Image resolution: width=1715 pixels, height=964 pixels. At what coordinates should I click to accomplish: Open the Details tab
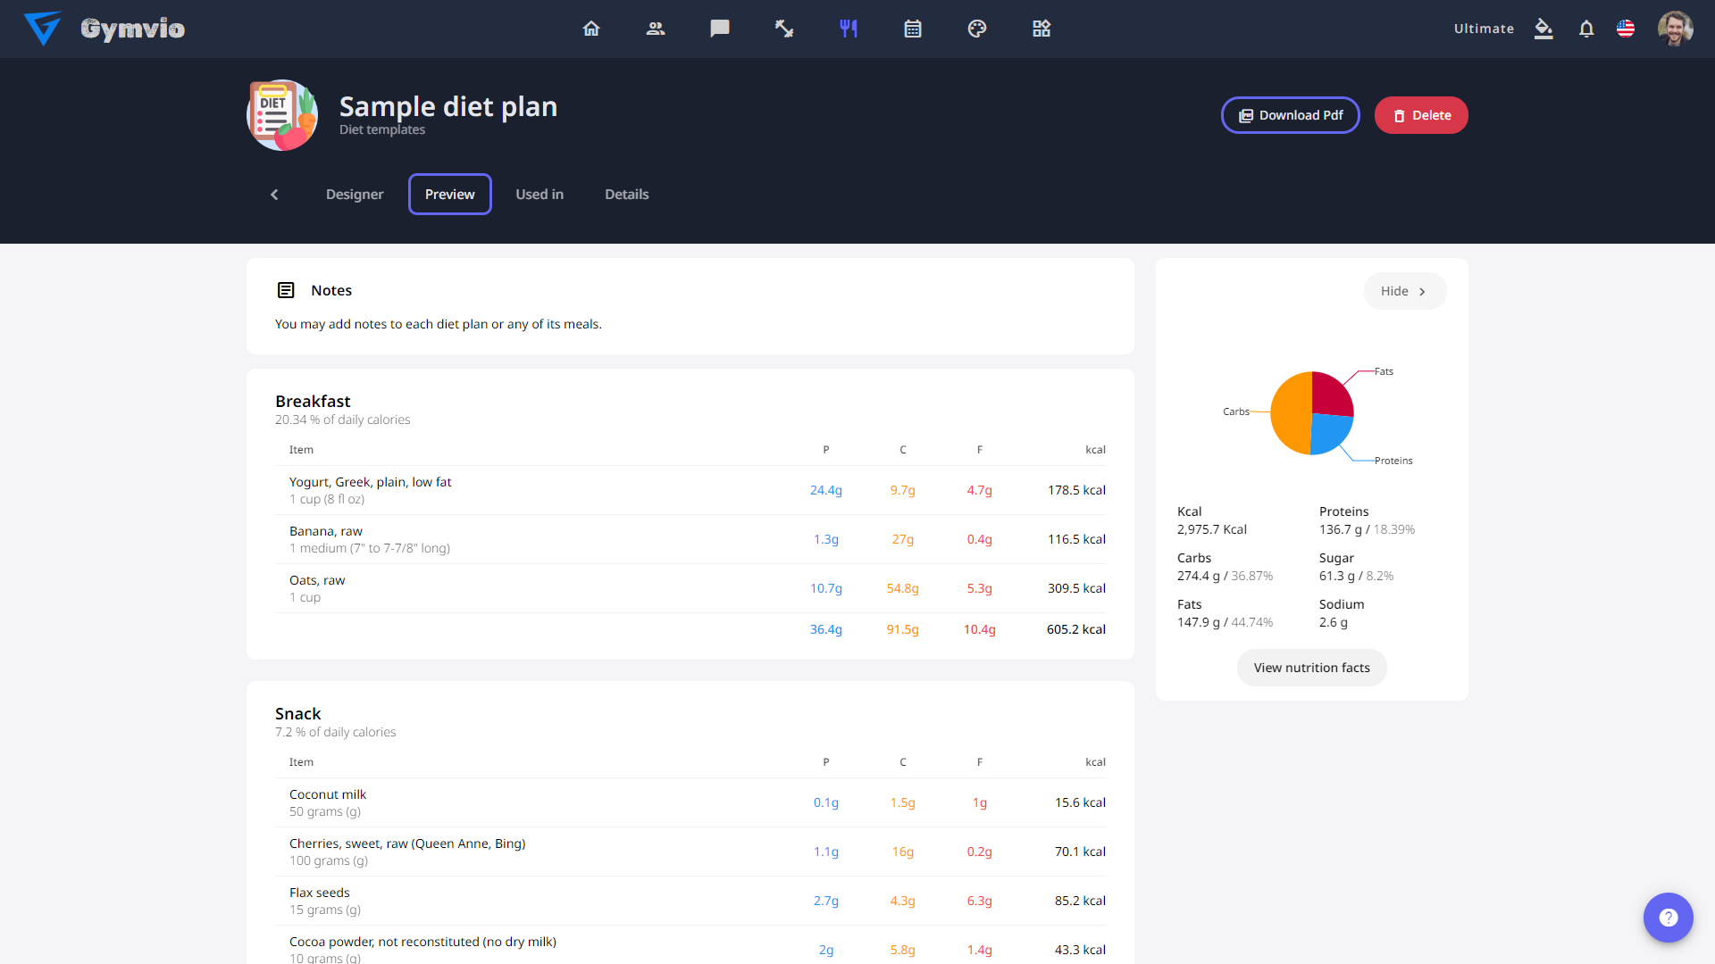(x=627, y=195)
